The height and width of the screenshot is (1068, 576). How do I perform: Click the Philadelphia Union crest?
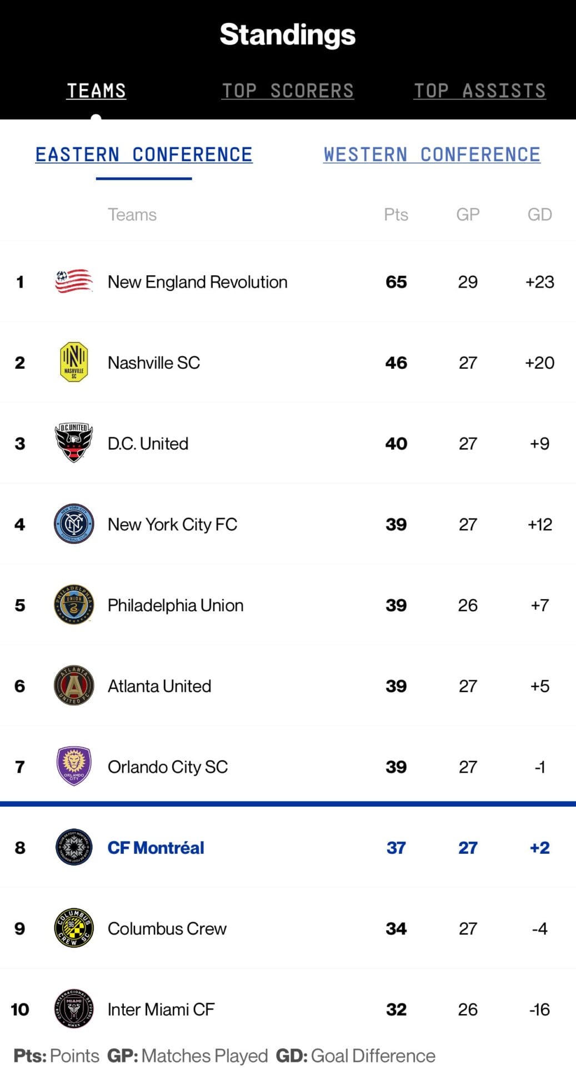(x=73, y=605)
